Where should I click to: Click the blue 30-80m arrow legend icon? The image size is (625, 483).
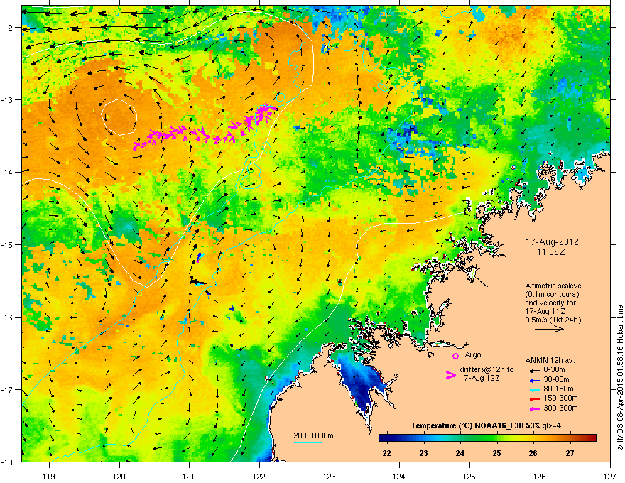pyautogui.click(x=534, y=380)
